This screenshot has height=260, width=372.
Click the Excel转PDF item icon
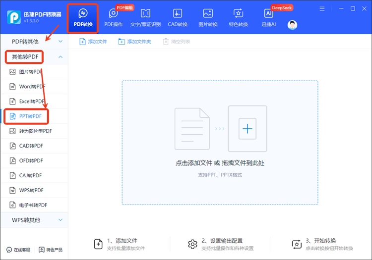12,102
